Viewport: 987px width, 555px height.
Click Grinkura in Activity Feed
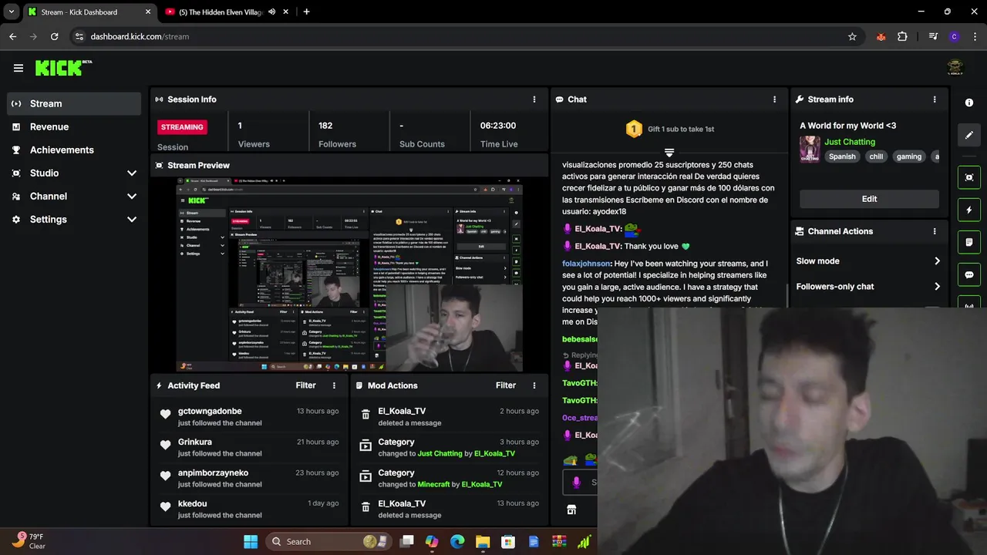point(195,442)
